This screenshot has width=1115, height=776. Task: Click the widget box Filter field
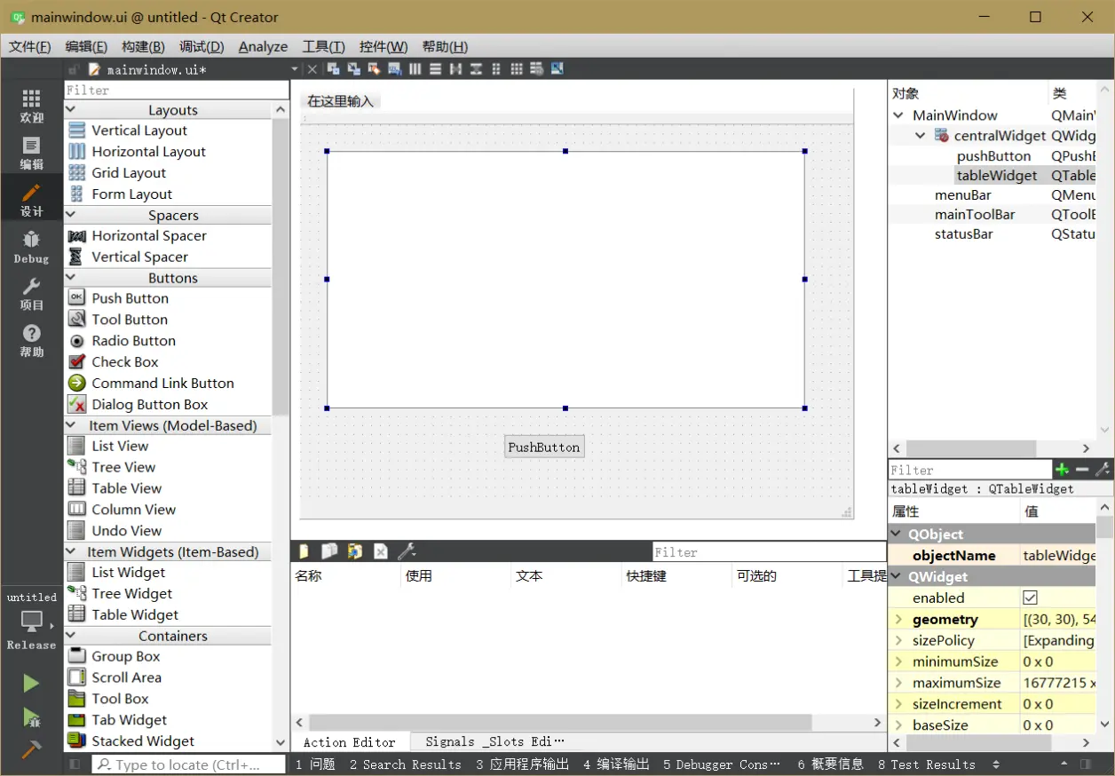(177, 90)
